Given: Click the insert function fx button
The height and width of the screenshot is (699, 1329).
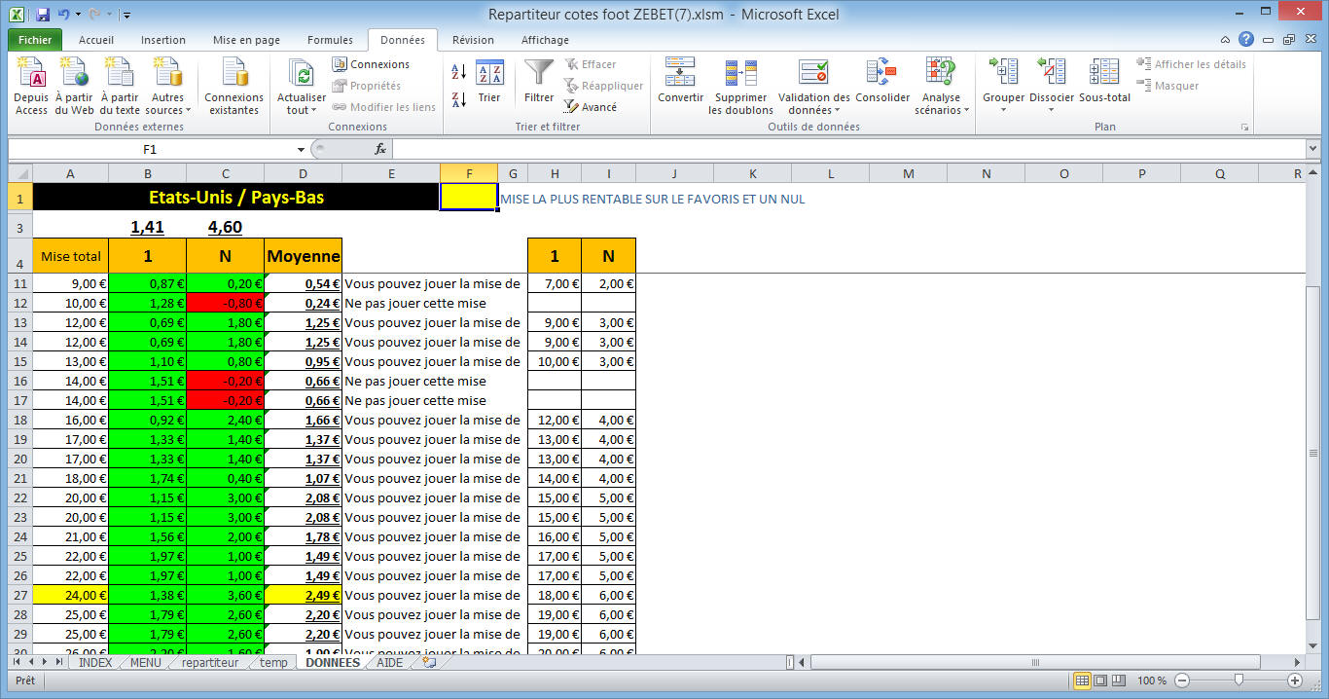Looking at the screenshot, I should click(380, 149).
